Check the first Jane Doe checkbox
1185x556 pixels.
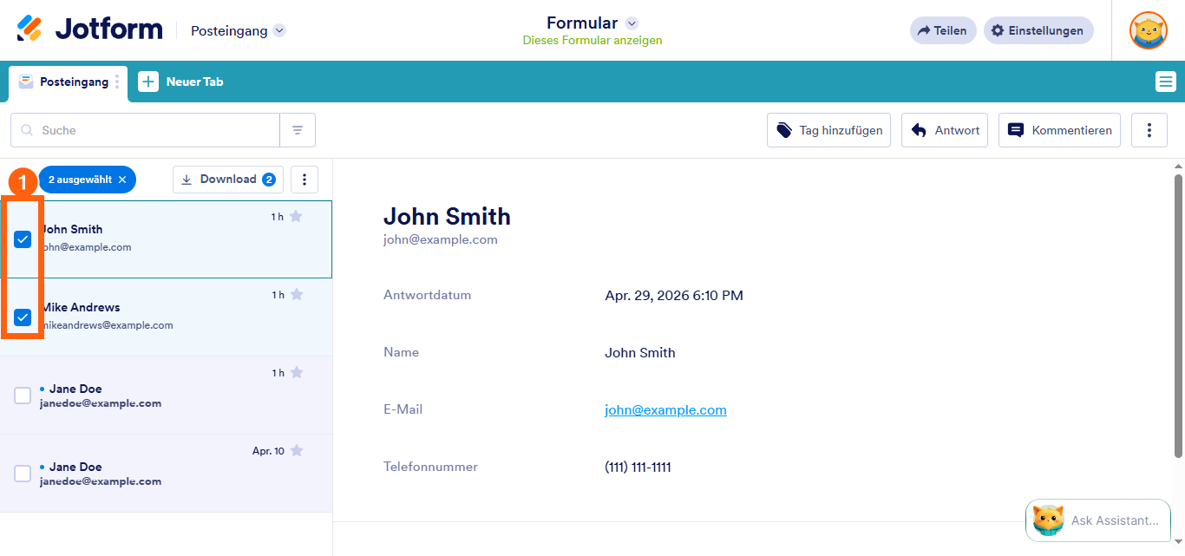point(23,396)
